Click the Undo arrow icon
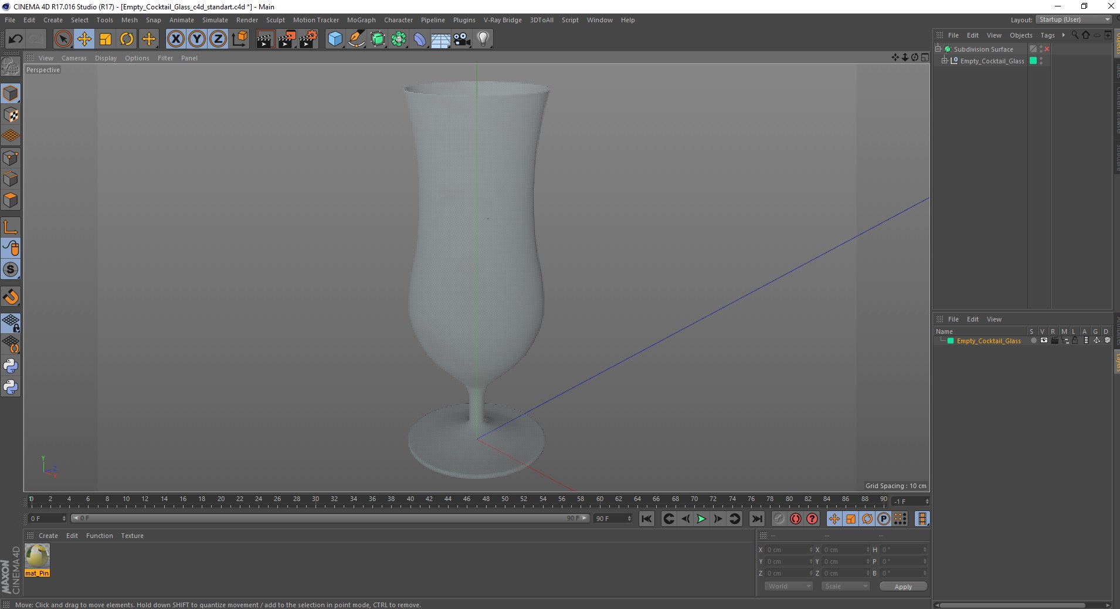 [15, 39]
